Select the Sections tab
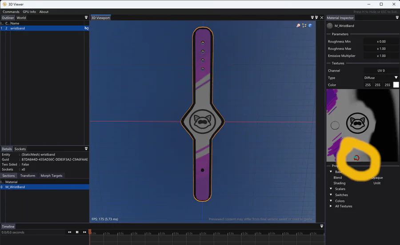The height and width of the screenshot is (245, 400). tap(9, 176)
